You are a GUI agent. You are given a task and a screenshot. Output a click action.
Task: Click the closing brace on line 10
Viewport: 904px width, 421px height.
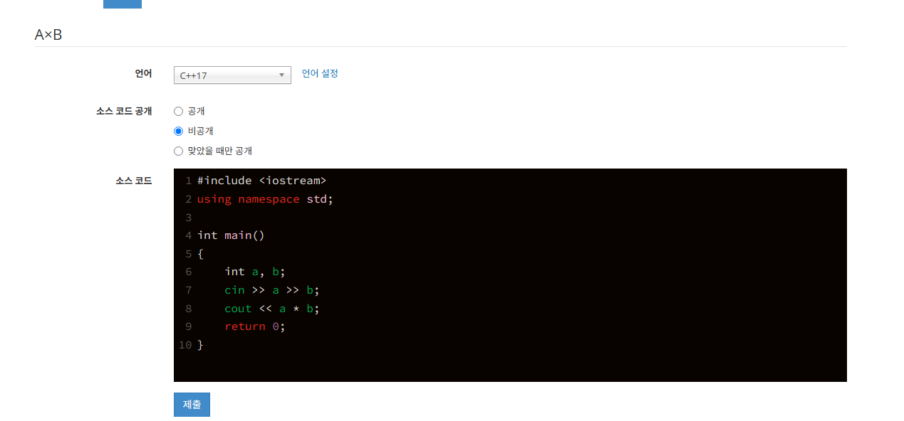tap(200, 344)
